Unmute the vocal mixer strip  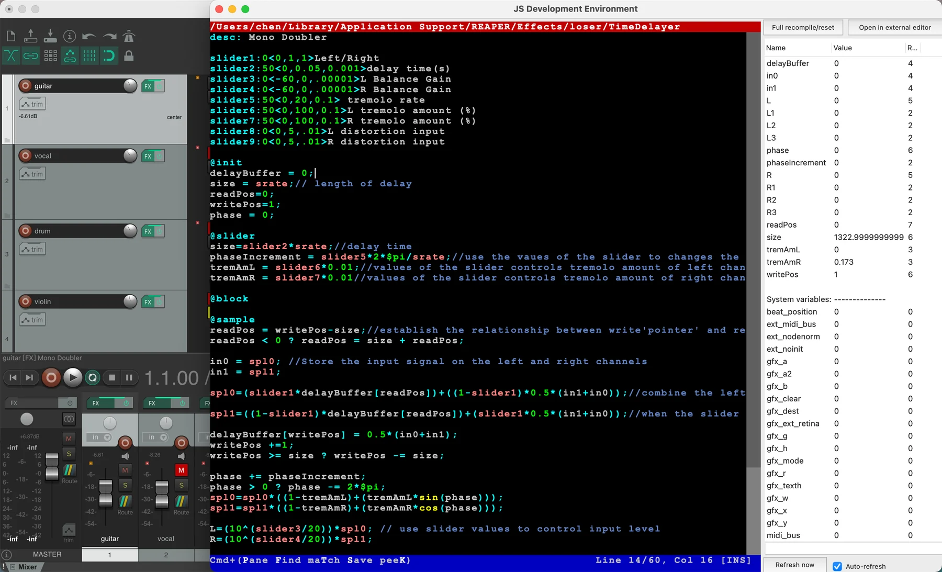point(181,470)
